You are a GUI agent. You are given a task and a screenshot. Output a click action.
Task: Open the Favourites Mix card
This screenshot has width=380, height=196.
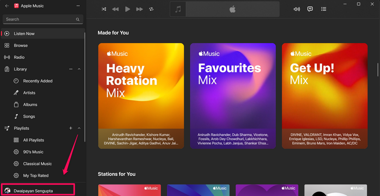(x=233, y=96)
